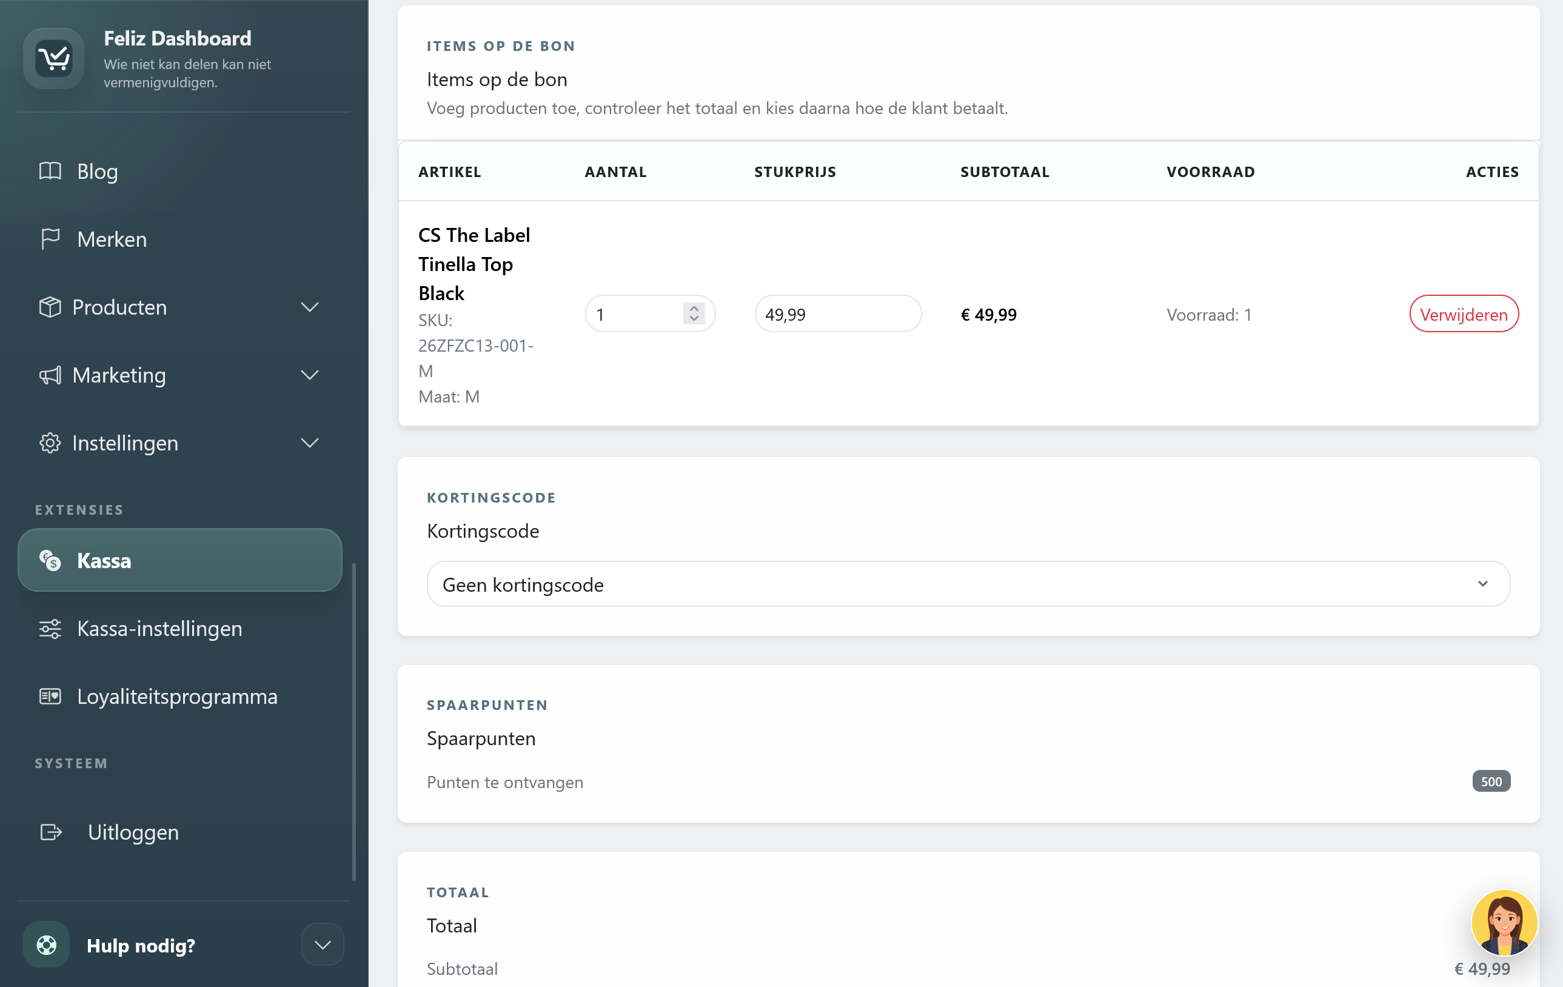Click the STUKPRIJS column header
The width and height of the screenshot is (1563, 987).
(x=795, y=172)
